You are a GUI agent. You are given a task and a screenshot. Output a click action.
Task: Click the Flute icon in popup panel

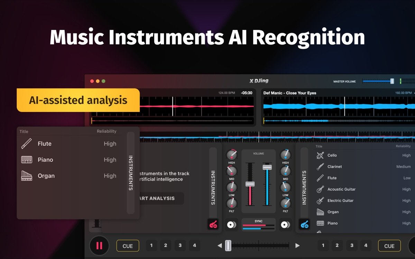(x=27, y=144)
